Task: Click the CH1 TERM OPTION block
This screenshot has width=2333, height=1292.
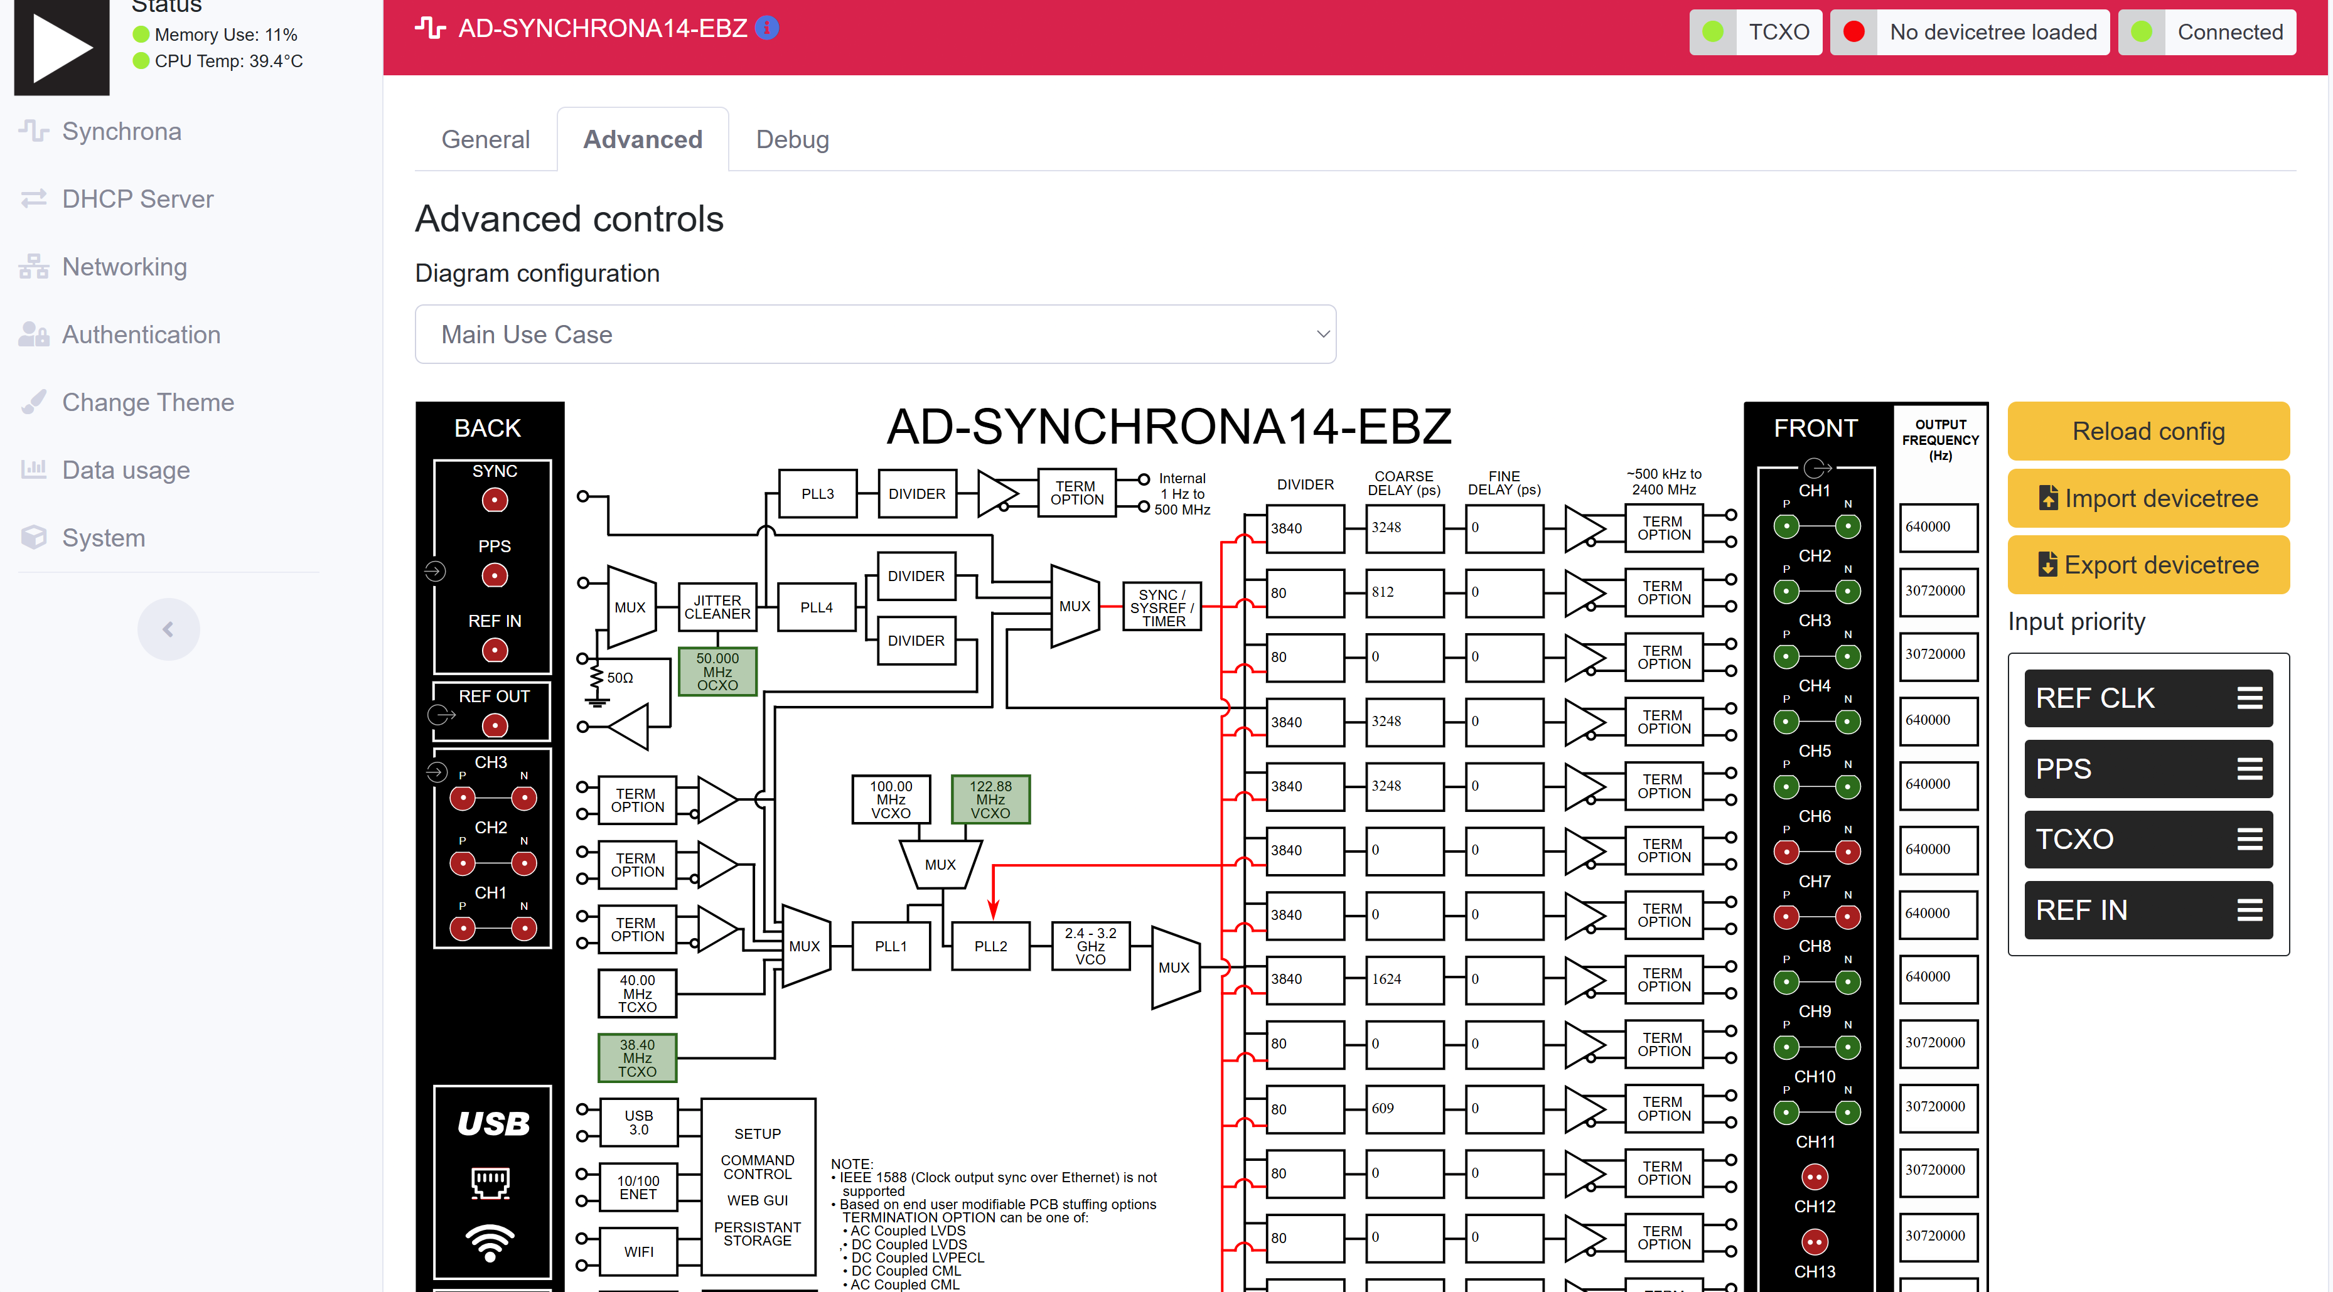Action: click(1664, 528)
